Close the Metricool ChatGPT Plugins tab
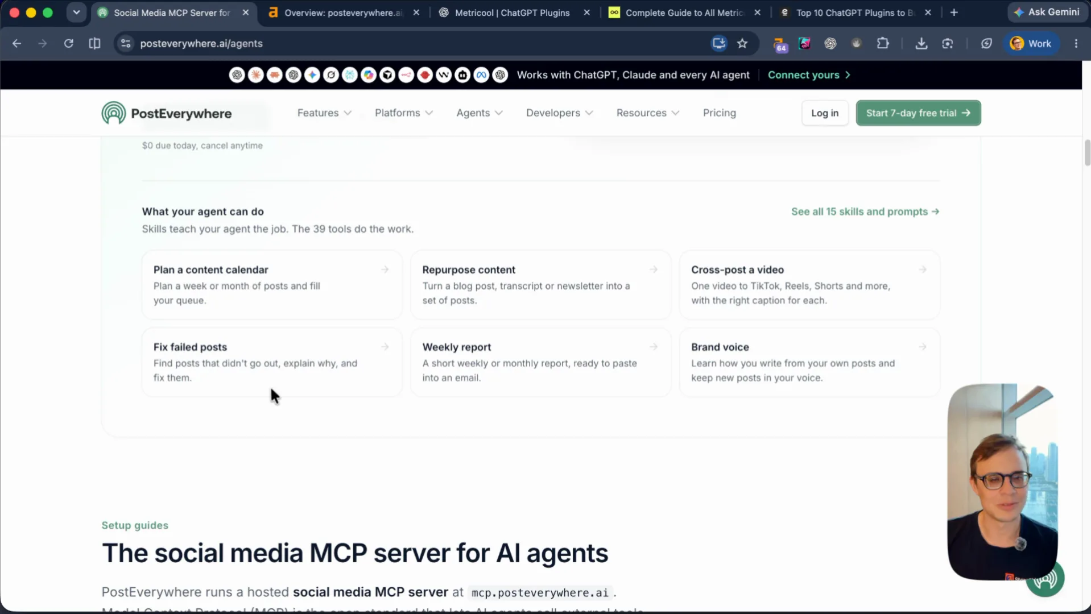 click(586, 13)
